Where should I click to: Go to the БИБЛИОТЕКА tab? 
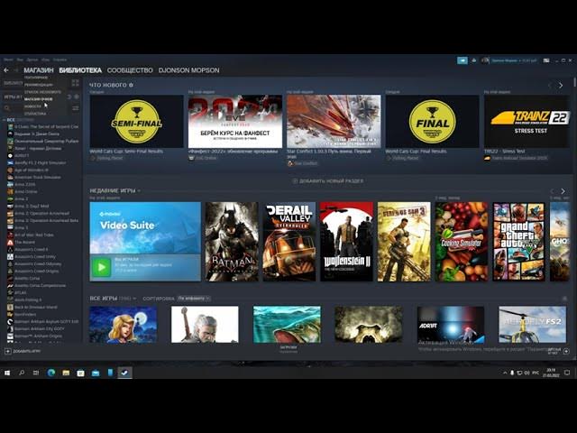click(80, 70)
